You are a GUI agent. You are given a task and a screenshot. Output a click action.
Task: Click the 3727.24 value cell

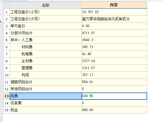tap(114, 61)
